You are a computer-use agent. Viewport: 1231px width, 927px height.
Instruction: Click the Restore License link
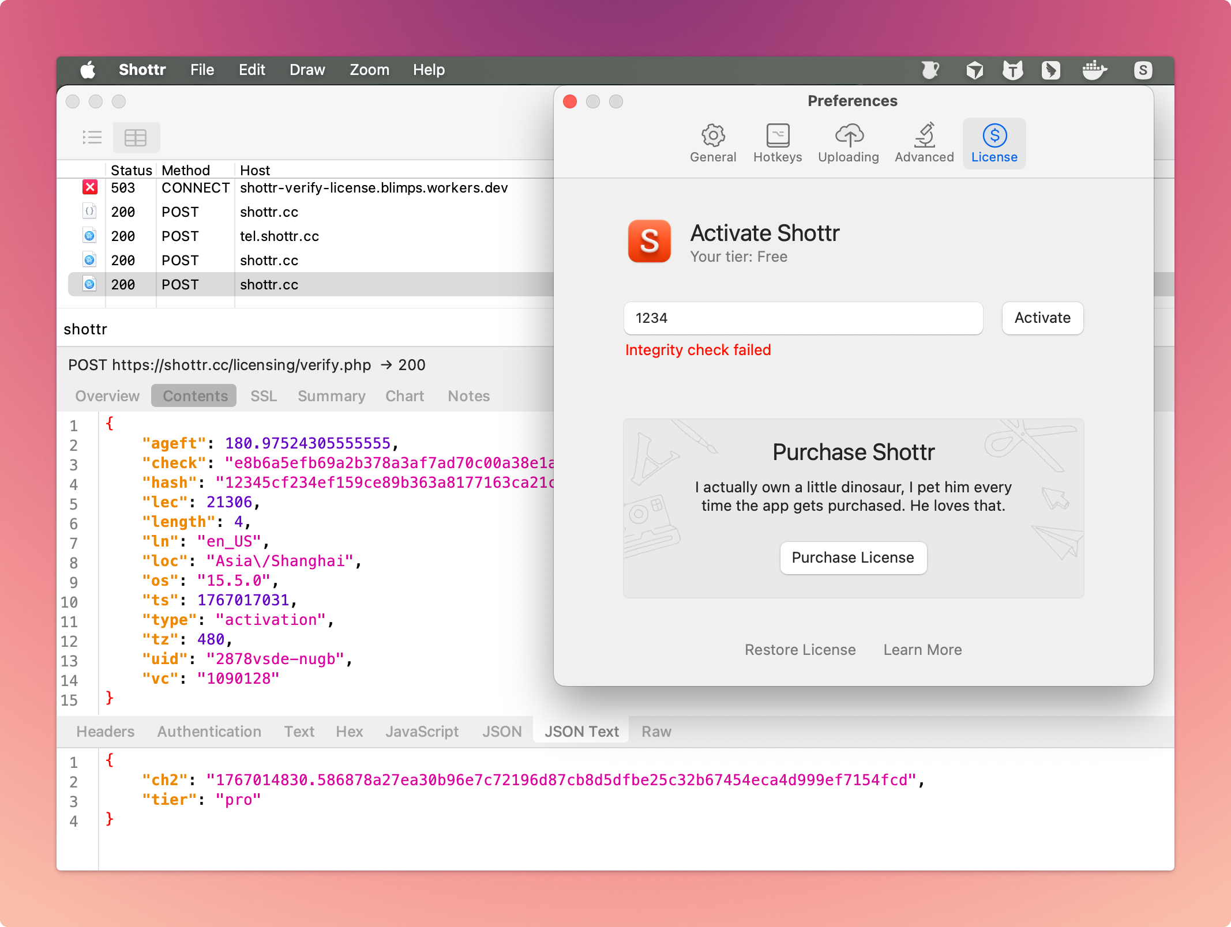[800, 650]
